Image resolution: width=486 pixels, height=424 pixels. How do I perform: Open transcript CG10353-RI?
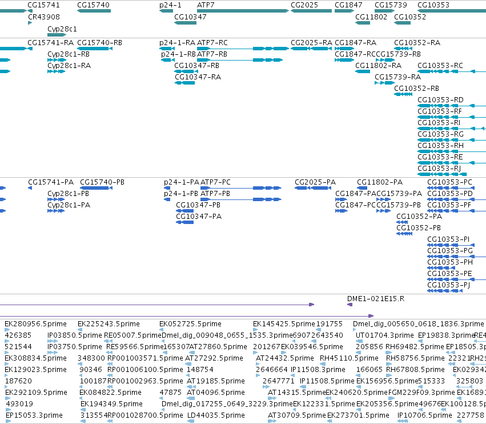(x=452, y=129)
